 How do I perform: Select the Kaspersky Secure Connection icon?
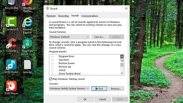point(27,47)
